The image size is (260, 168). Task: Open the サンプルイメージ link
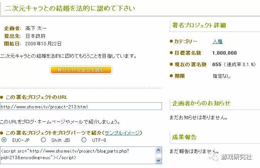tap(123, 133)
